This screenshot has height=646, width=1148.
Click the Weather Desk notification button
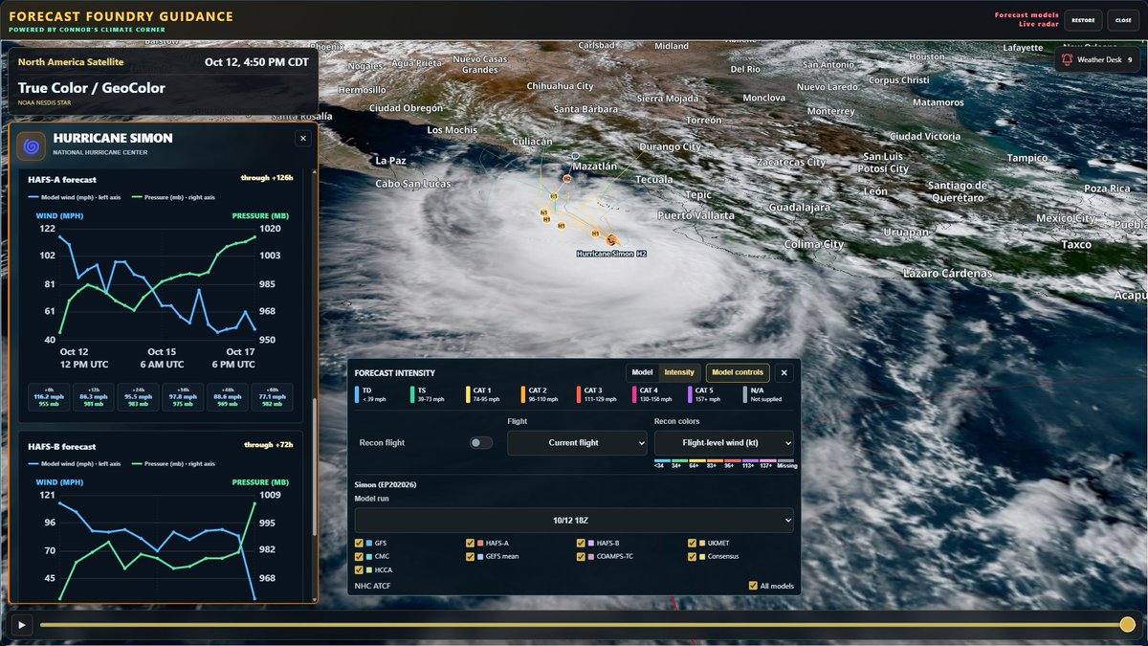click(1097, 59)
